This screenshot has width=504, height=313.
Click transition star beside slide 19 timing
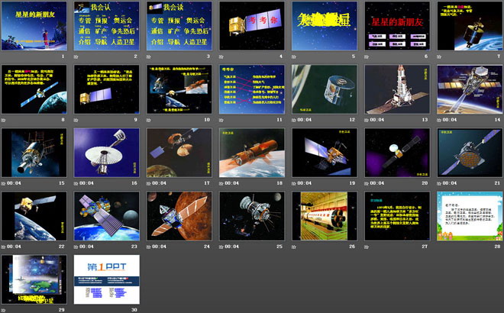click(294, 183)
